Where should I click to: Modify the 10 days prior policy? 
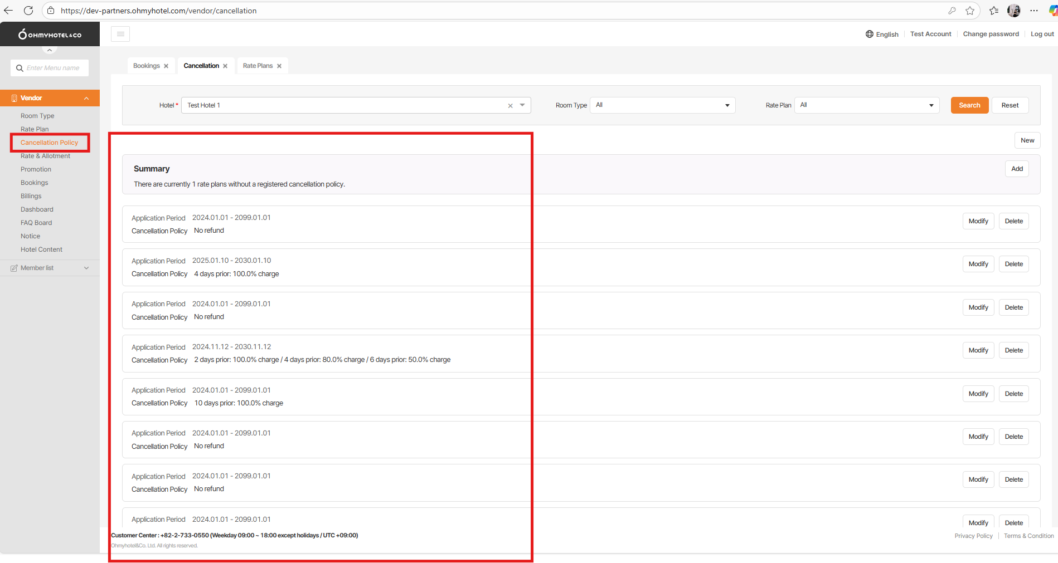[978, 394]
